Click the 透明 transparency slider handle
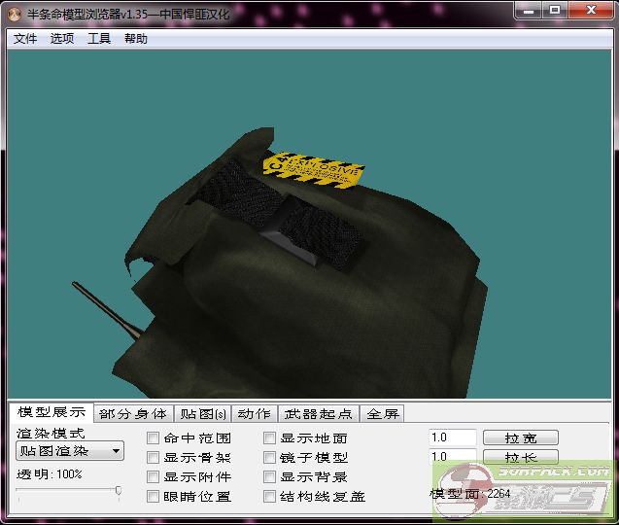619x525 pixels. [118, 491]
